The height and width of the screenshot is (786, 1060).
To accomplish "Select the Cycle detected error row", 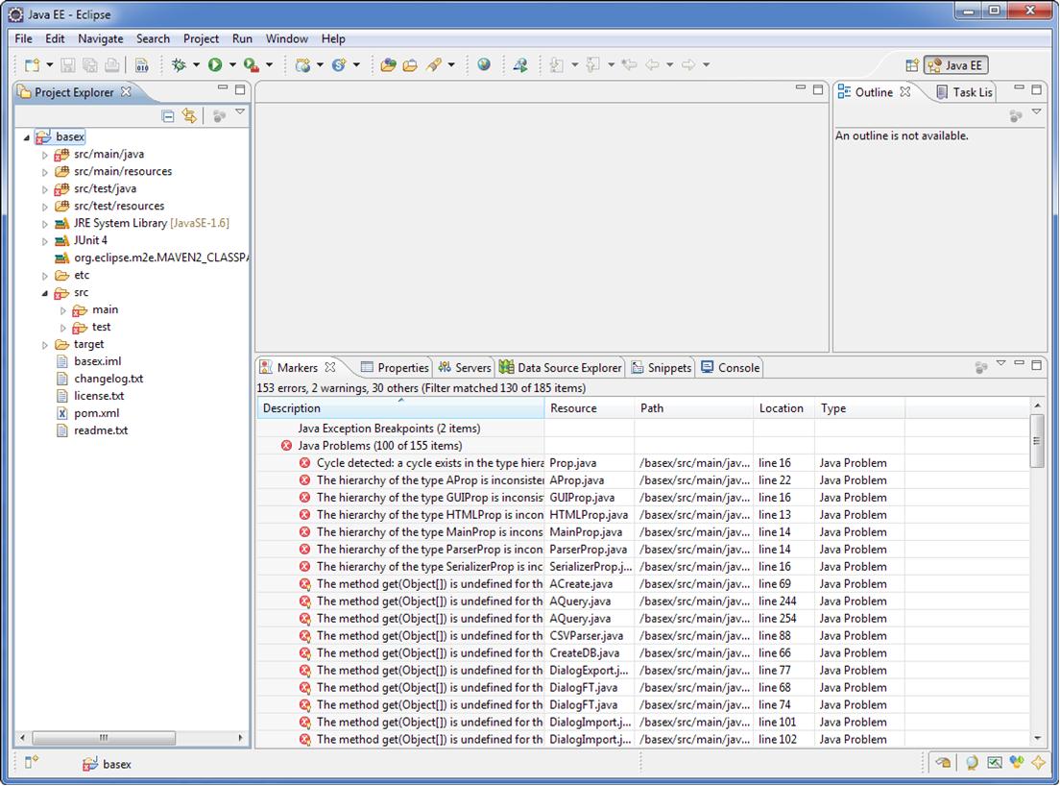I will click(642, 463).
